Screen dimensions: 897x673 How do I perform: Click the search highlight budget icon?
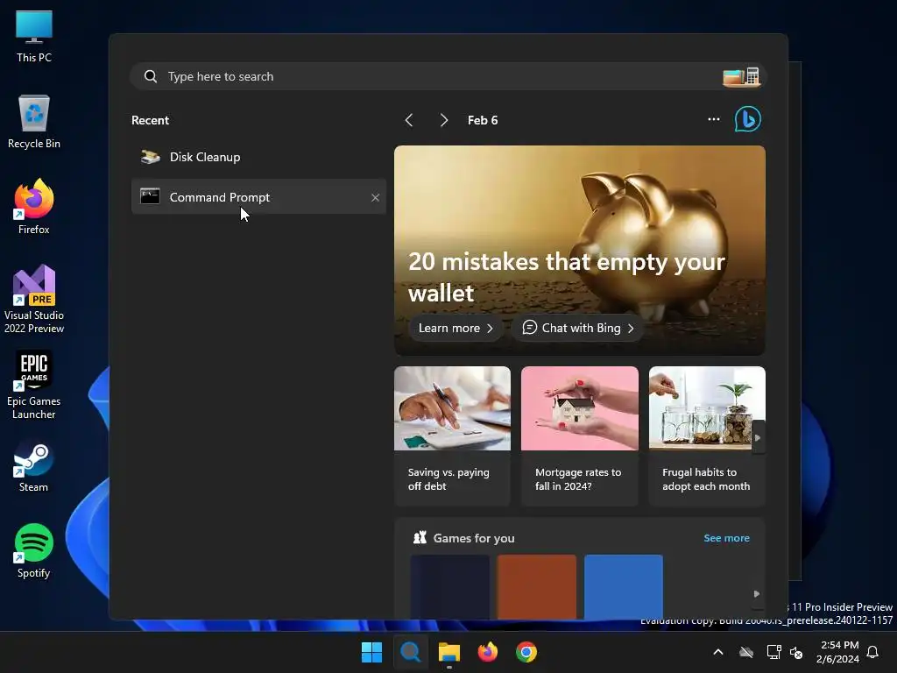click(741, 77)
